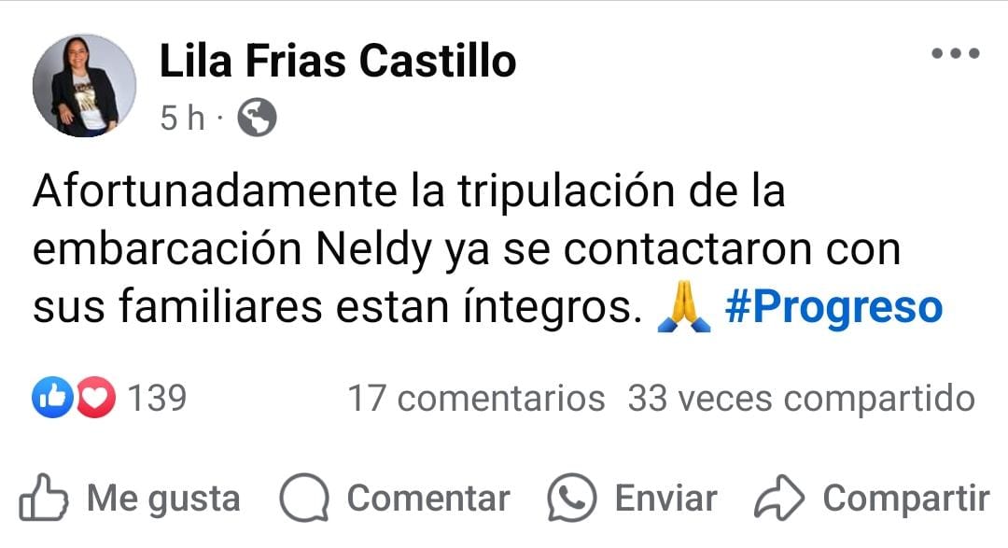The width and height of the screenshot is (1008, 548).
Task: Open the 17 comentarios list
Action: (476, 400)
